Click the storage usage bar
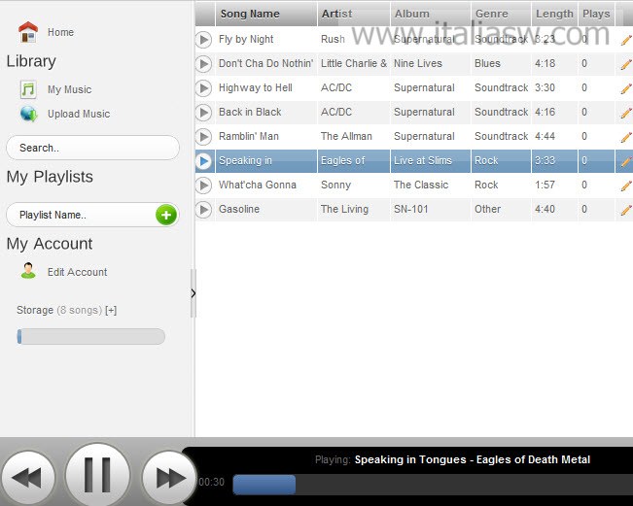The width and height of the screenshot is (633, 506). 90,337
